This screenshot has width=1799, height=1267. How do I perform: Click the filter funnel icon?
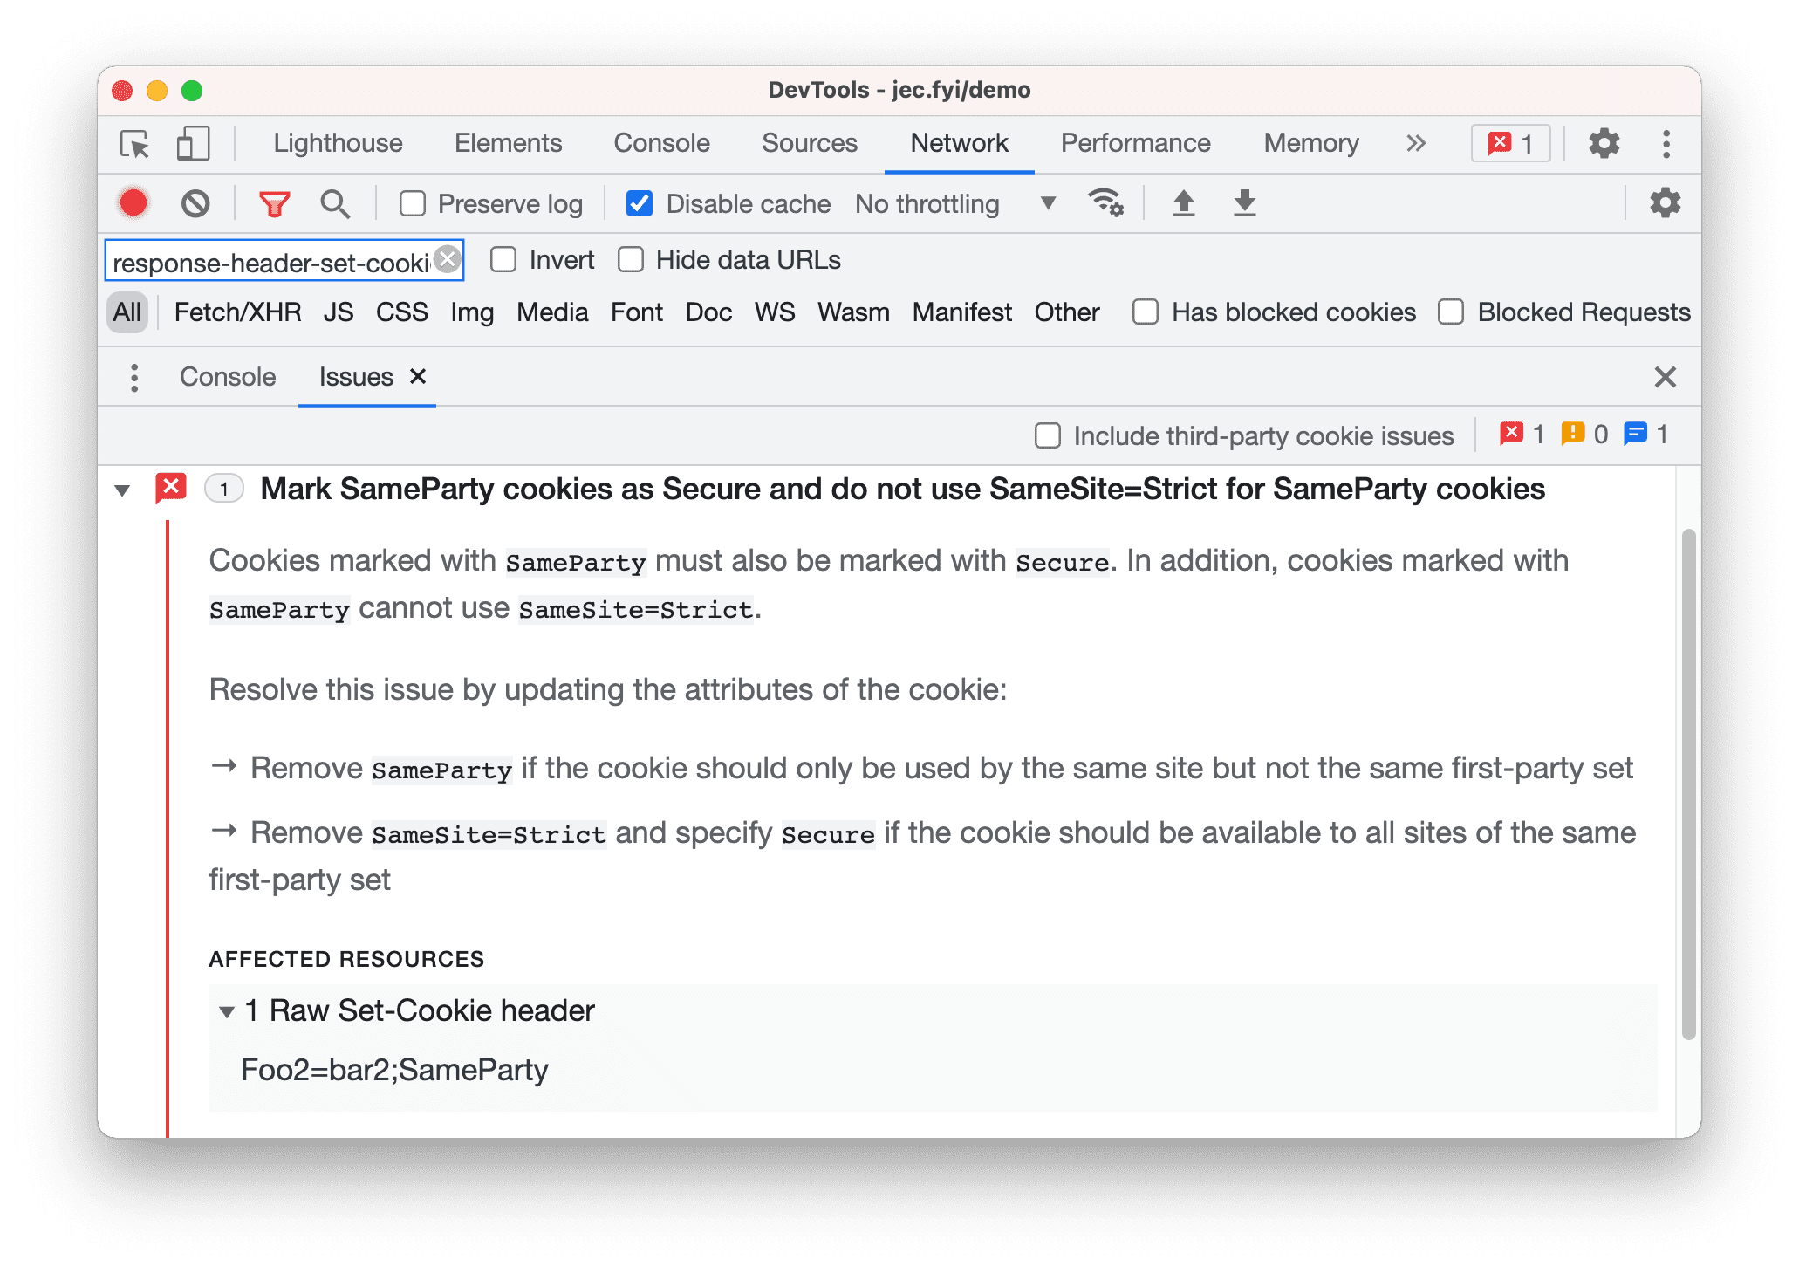coord(274,203)
